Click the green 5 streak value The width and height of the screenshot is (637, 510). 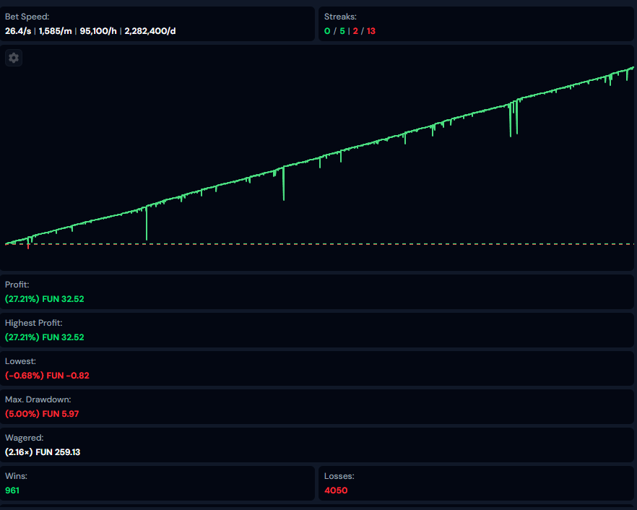pos(342,31)
